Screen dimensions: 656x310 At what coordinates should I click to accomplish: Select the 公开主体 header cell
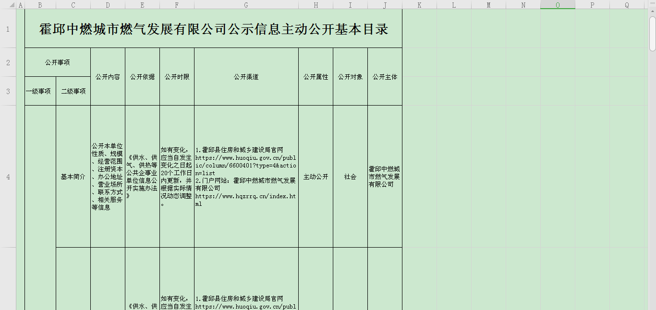coord(385,77)
